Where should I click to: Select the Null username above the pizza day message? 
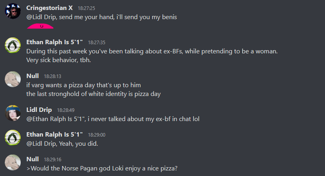click(x=33, y=76)
